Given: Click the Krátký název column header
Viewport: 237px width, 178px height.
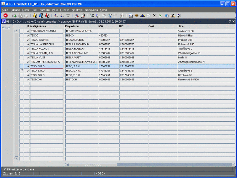Looking at the screenshot, I should click(x=38, y=26).
